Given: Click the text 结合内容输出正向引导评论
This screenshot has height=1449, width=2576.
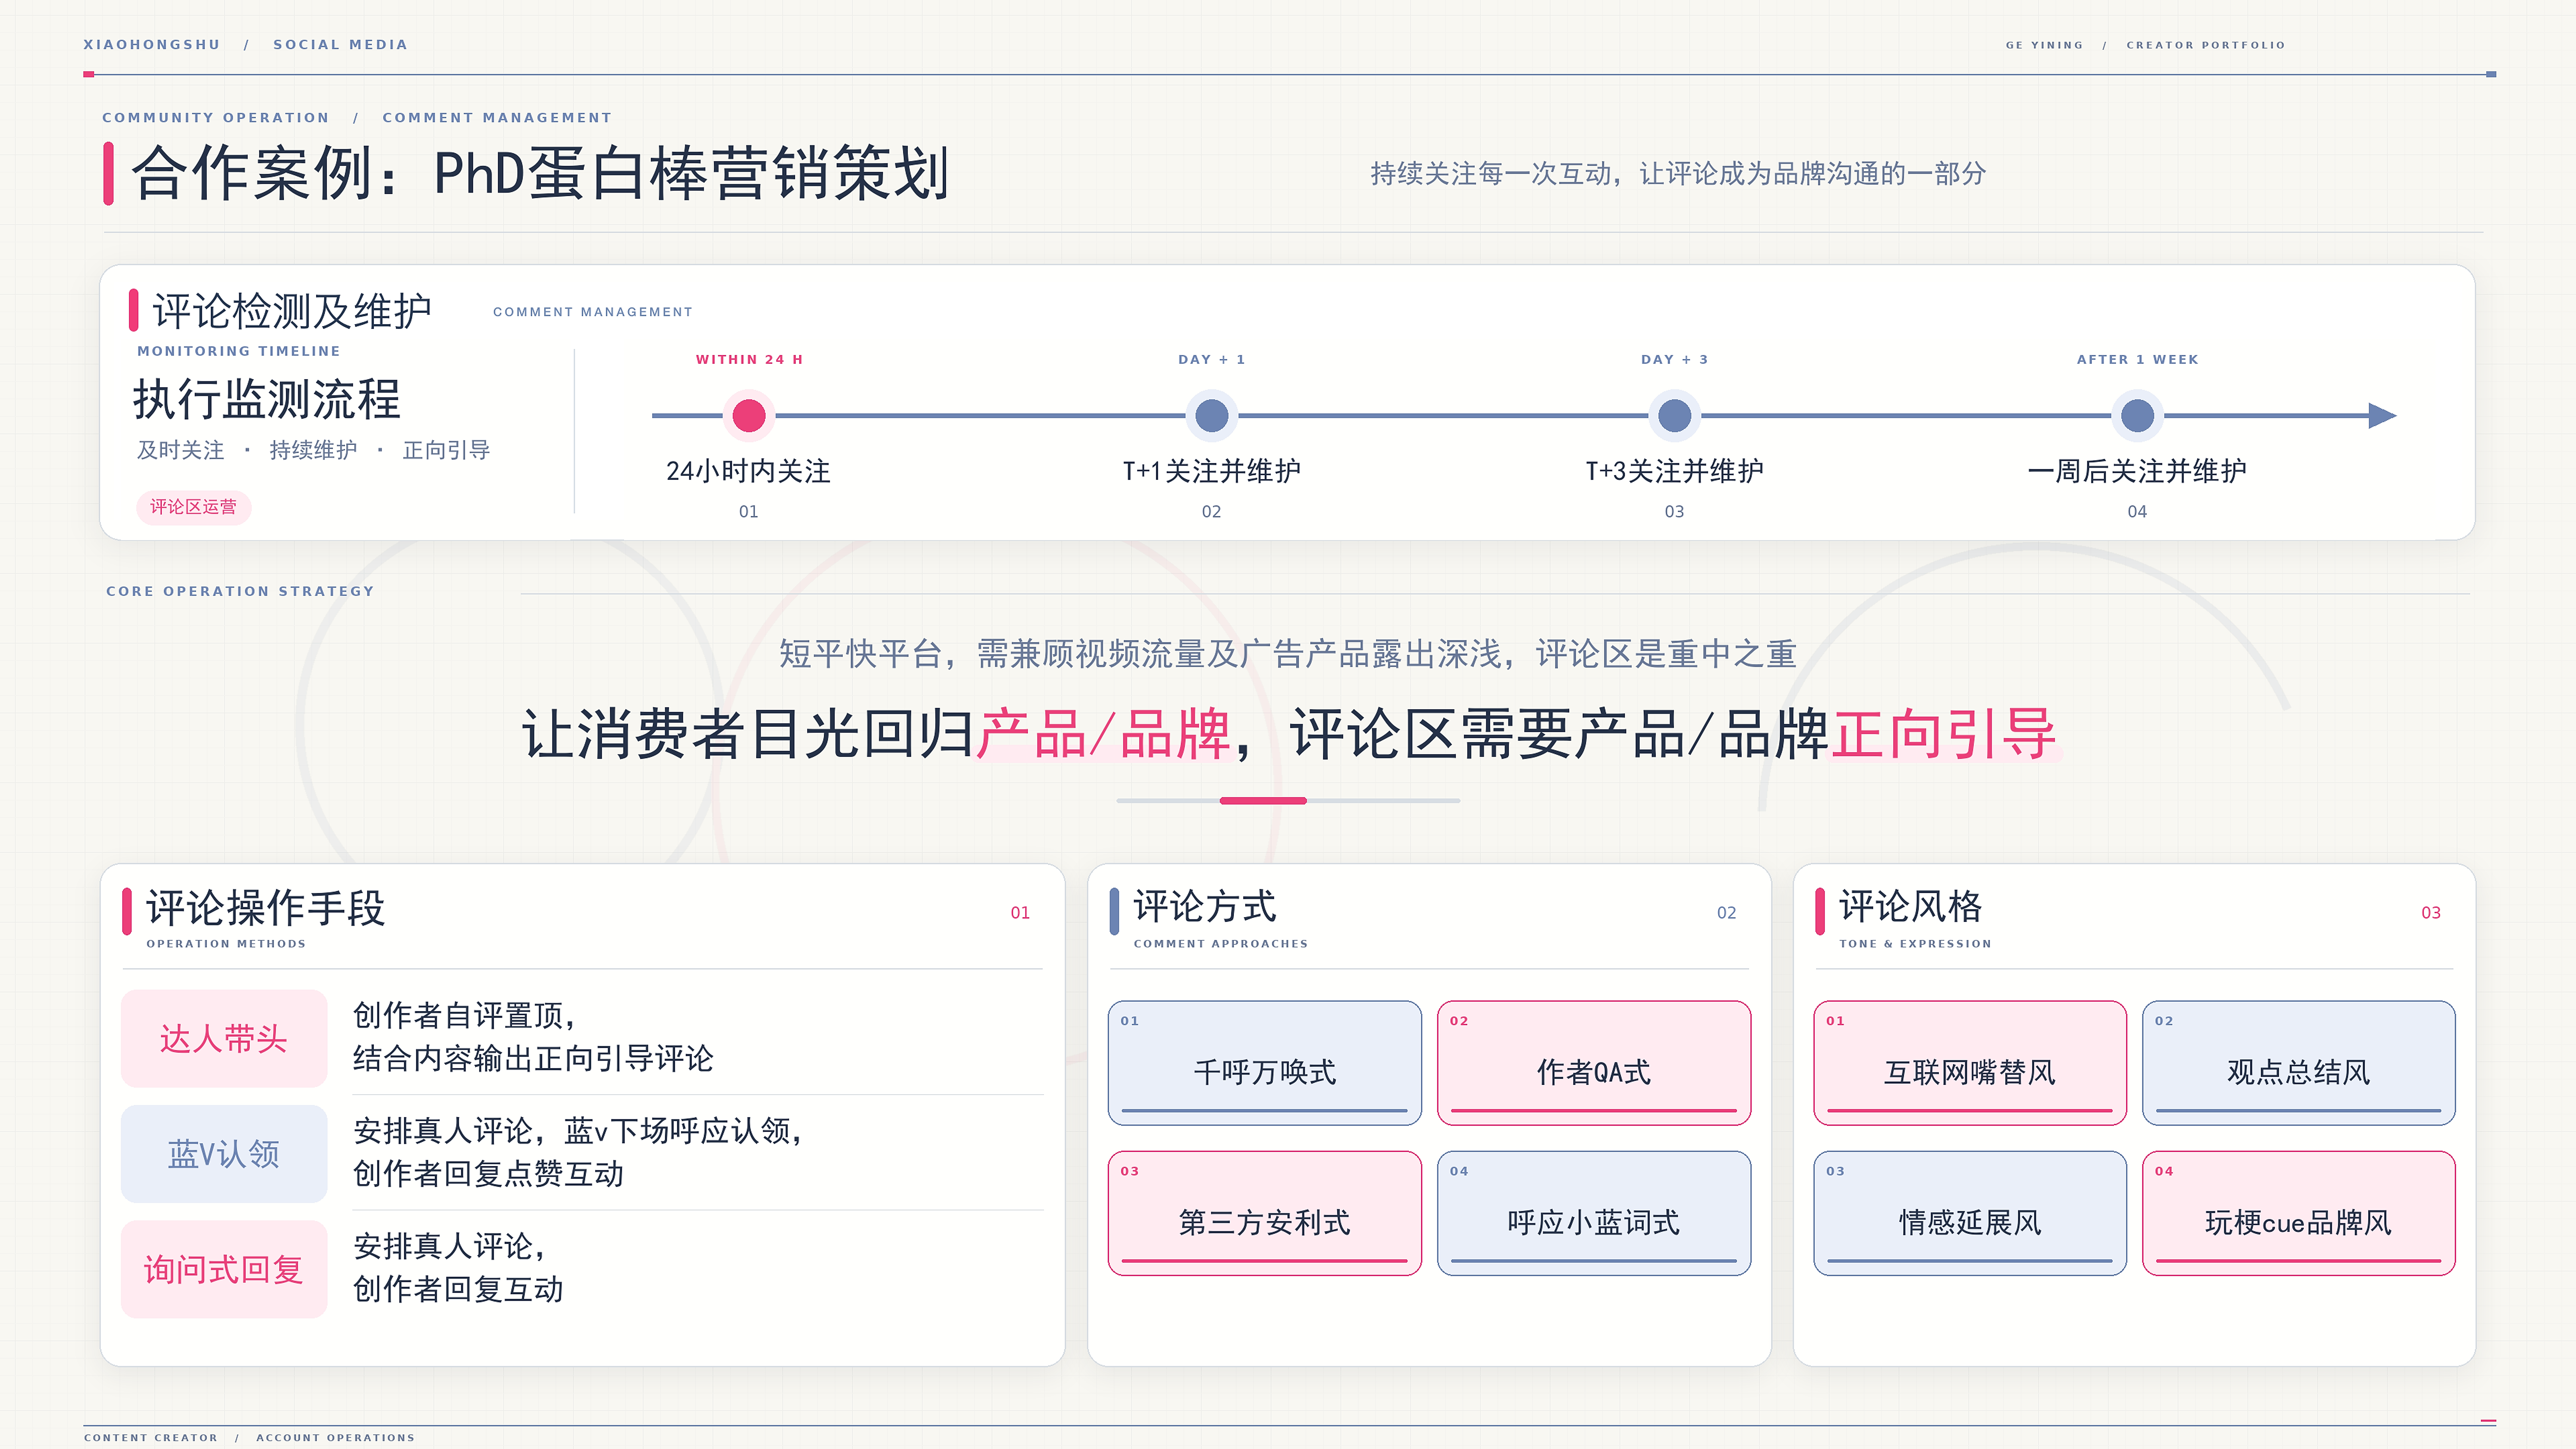Looking at the screenshot, I should [533, 1059].
